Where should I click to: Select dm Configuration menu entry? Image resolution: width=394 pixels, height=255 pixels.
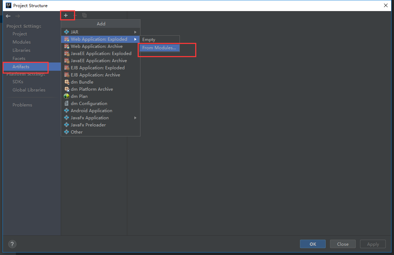click(x=100, y=104)
